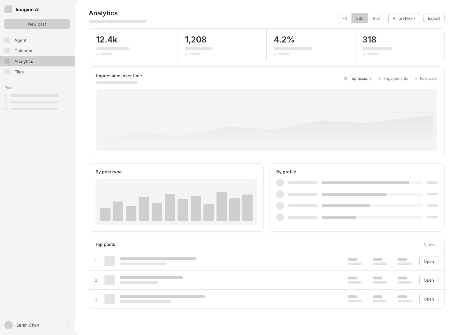Click the Impressions over time heading
457x335 pixels.
pyautogui.click(x=119, y=76)
